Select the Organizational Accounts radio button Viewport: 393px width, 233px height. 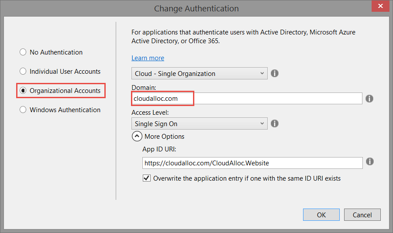point(23,91)
